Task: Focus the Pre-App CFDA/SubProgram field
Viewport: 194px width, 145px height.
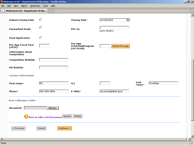Action: (x=105, y=46)
